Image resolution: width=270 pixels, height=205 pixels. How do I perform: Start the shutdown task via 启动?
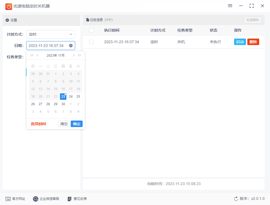(240, 42)
